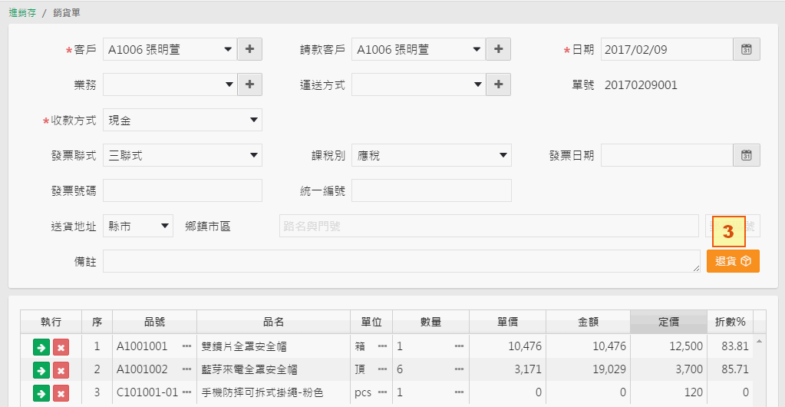This screenshot has height=407, width=785.
Task: Click the order number 20170209001
Action: [641, 85]
